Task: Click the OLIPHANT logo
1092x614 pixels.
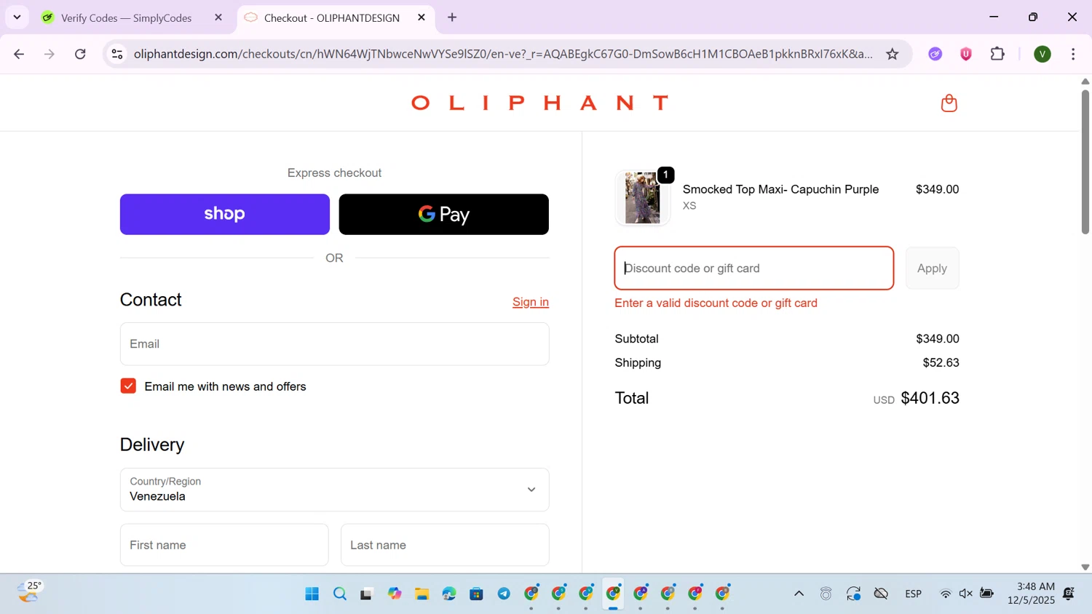Action: click(539, 103)
